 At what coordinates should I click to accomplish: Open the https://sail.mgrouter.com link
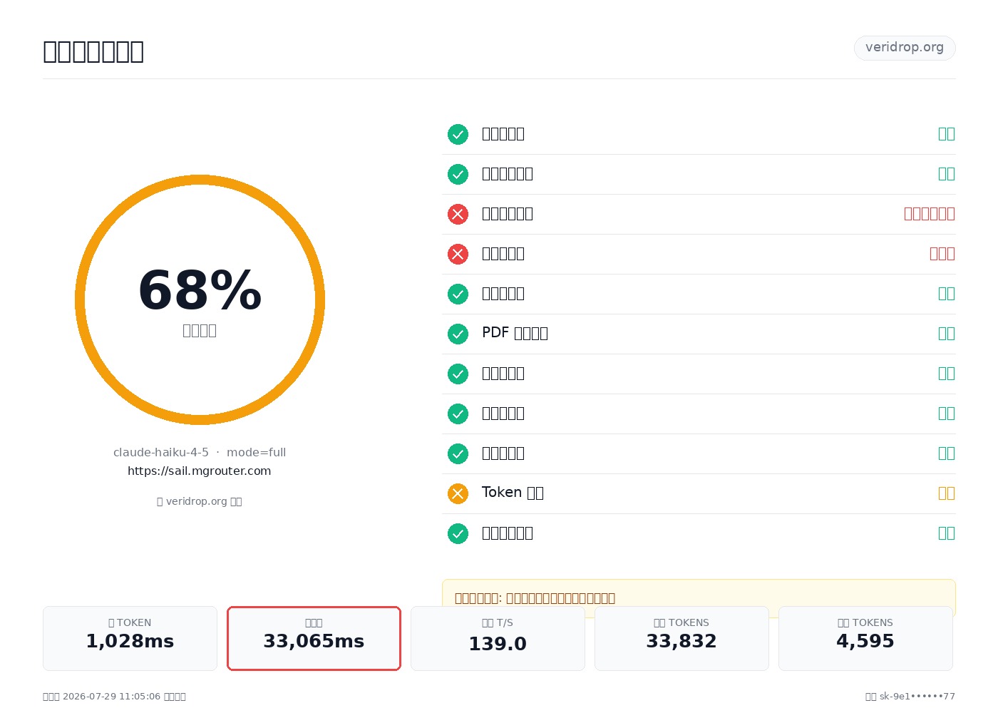(200, 471)
